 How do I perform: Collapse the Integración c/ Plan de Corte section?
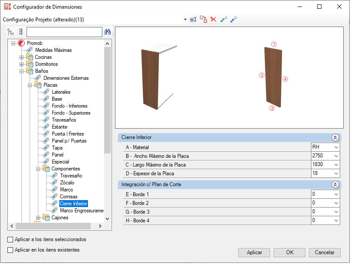click(335, 184)
